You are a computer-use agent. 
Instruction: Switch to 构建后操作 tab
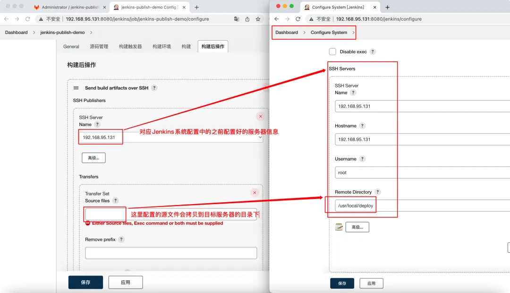[213, 47]
